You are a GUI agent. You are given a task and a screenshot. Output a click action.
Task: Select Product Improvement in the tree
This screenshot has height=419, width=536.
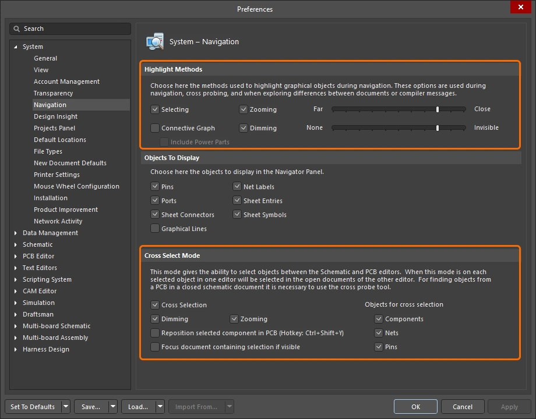66,210
